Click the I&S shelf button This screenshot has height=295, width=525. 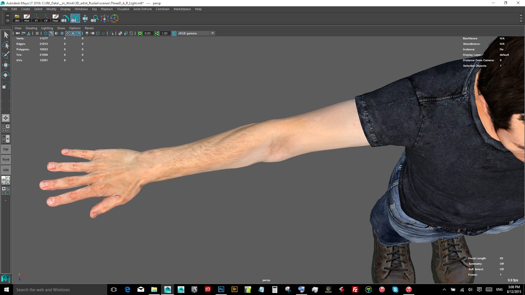(17, 18)
